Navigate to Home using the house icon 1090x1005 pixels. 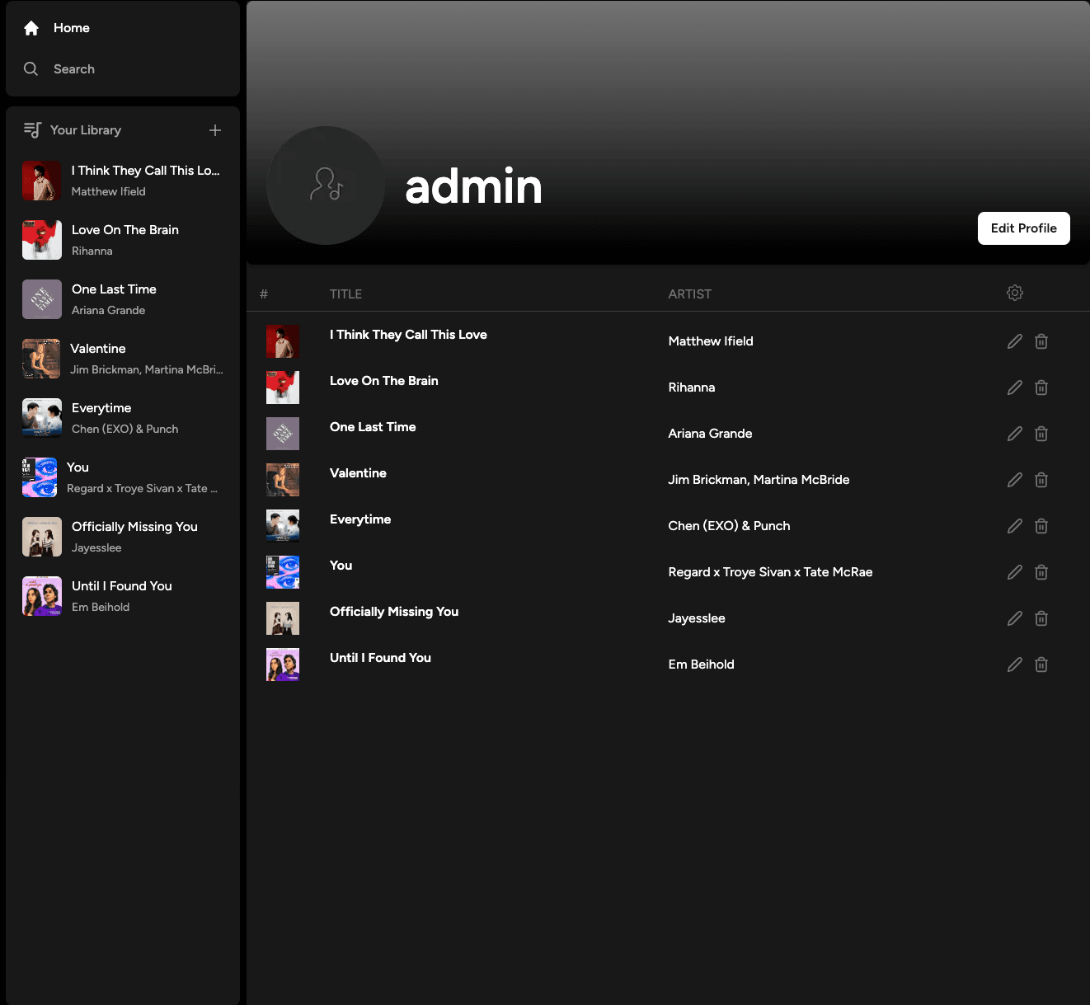(31, 27)
